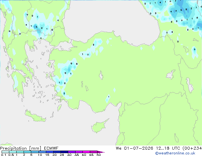
Task: Select the 40–45 mm magenta legend swatch
Action: (86, 152)
